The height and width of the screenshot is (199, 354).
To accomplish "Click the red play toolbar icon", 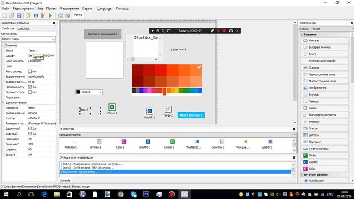I will (x=43, y=15).
